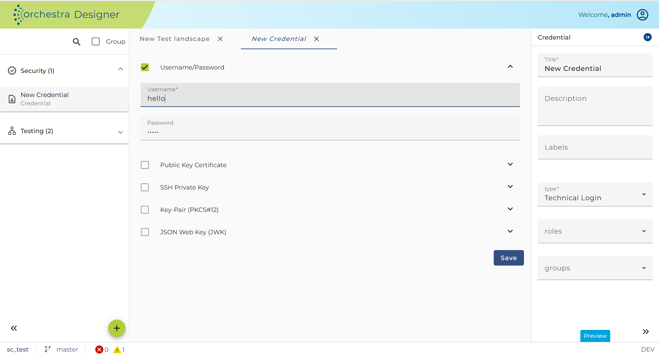Switch to the New Test landscape tab
Viewport: 659px width, 355px height.
click(x=175, y=39)
